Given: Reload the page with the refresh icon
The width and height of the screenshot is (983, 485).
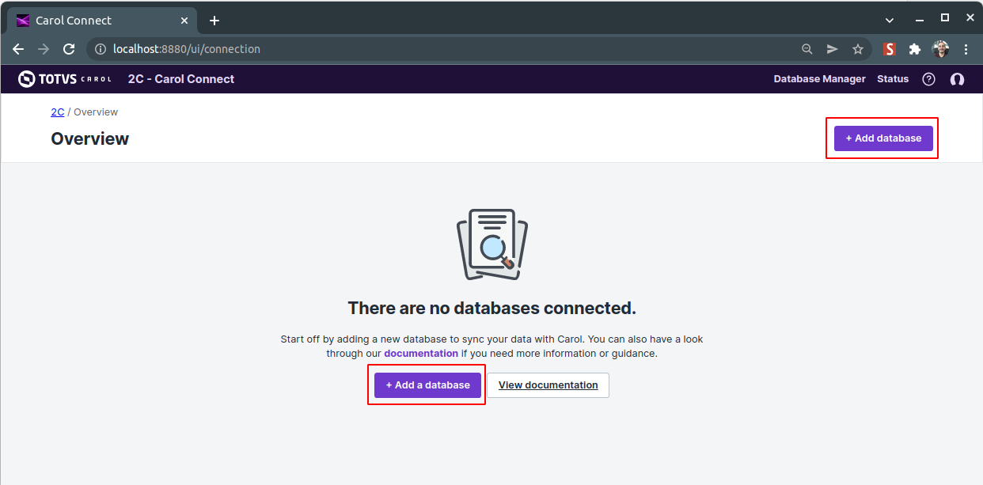Looking at the screenshot, I should coord(69,49).
